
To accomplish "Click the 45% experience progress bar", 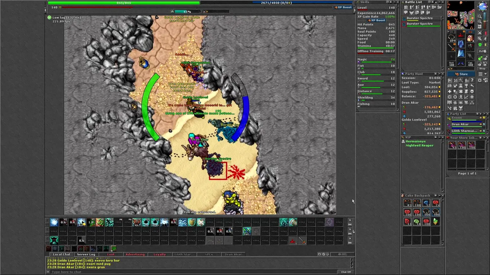I will [x=188, y=11].
